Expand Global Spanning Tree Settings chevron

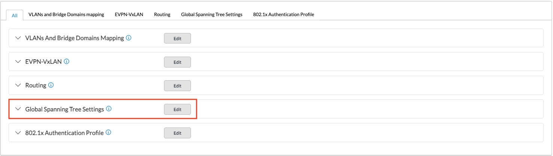pos(18,109)
